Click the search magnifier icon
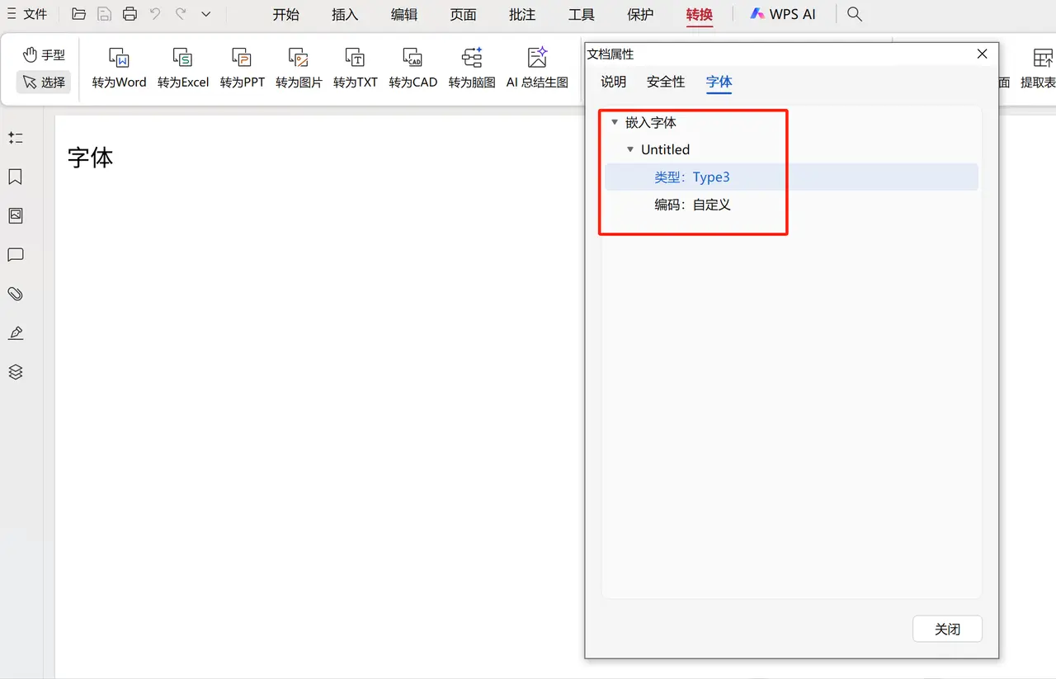Image resolution: width=1056 pixels, height=679 pixels. tap(854, 14)
